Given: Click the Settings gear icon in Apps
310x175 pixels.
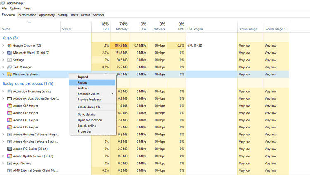Looking at the screenshot, I should [10, 60].
